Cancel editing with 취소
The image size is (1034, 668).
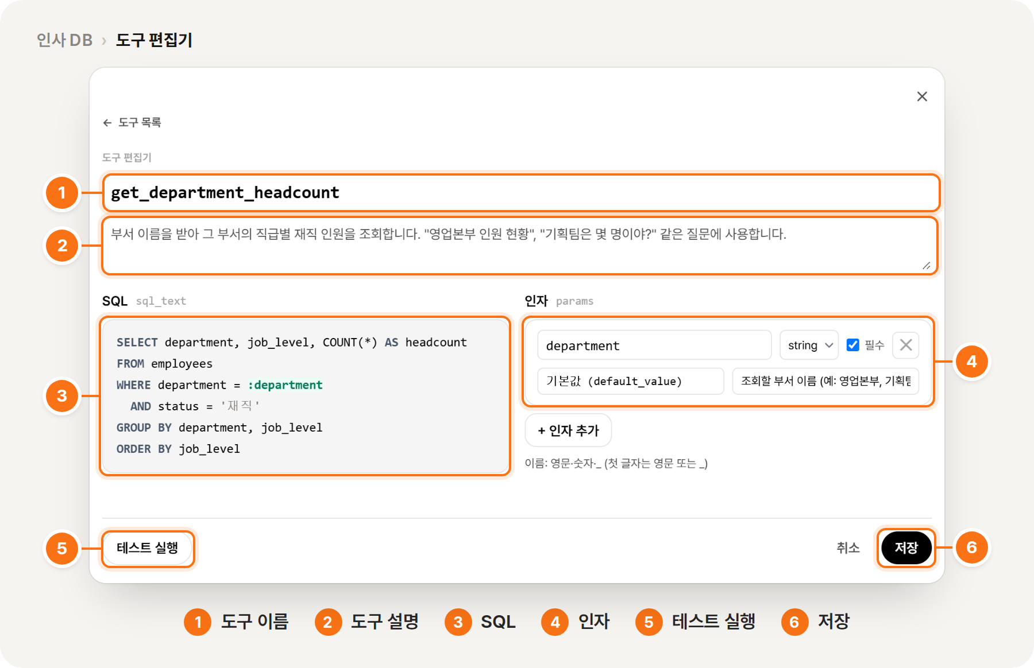click(848, 548)
